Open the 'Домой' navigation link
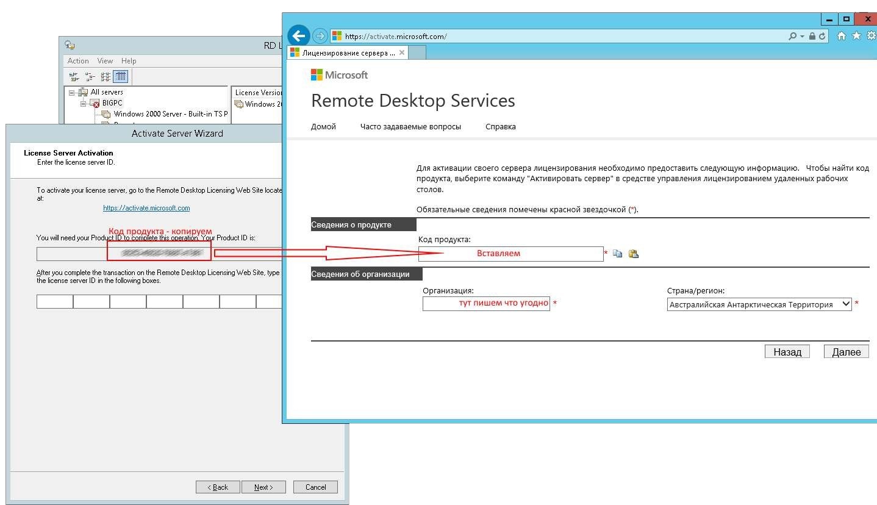Viewport: 877px width, 505px height. pos(323,127)
